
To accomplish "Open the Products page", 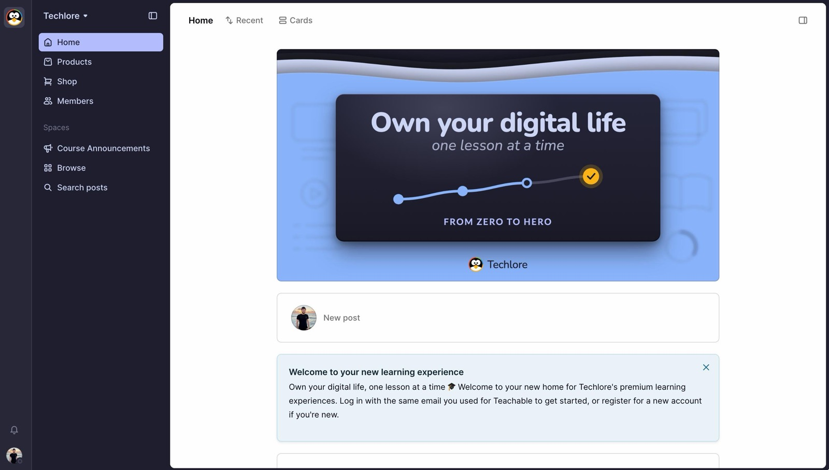I will (x=101, y=62).
